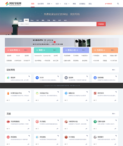The image size is (123, 146).
Task: Click the 360站长平台 card icon
Action: 37,93
